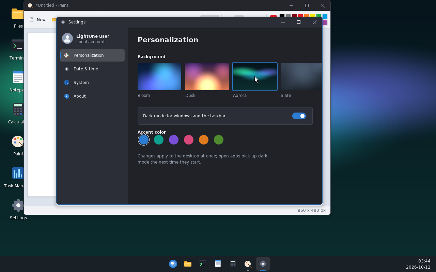Choose the Dusk background thumbnail
The height and width of the screenshot is (272, 436).
[x=207, y=76]
